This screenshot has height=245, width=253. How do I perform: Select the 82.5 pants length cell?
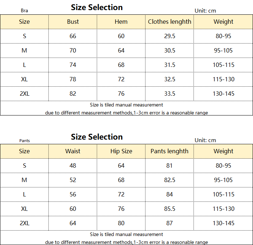(x=170, y=180)
